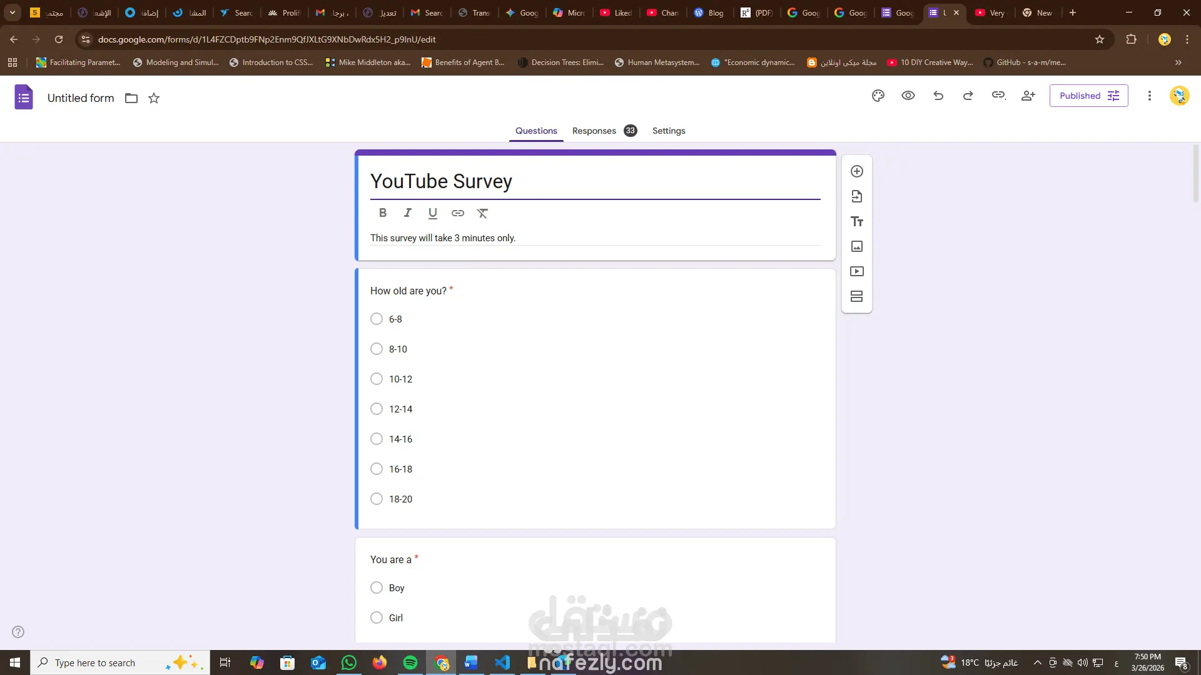Apply italic to the form title

click(408, 213)
